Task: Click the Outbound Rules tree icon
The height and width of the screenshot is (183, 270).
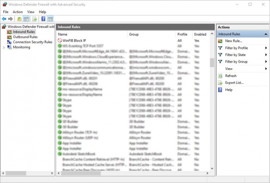Action: coord(9,37)
